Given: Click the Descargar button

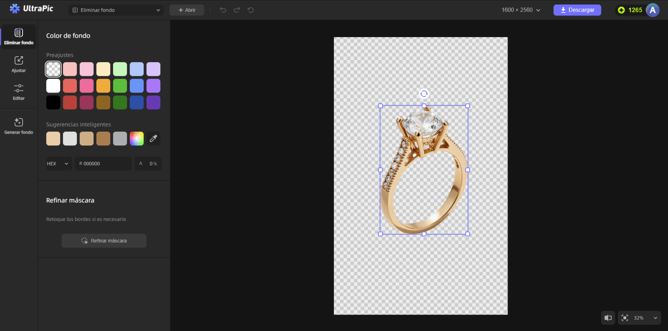Looking at the screenshot, I should click(577, 10).
